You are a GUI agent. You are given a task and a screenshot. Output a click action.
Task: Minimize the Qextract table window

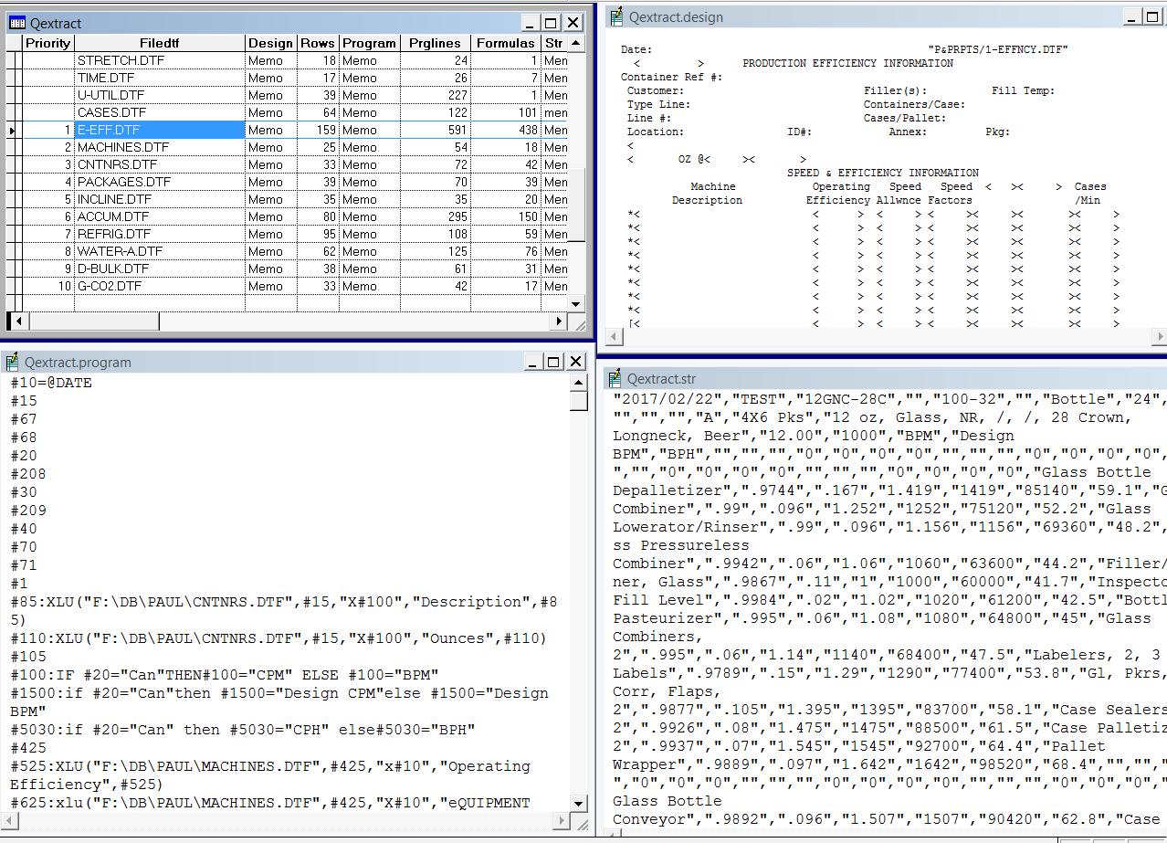pos(531,23)
